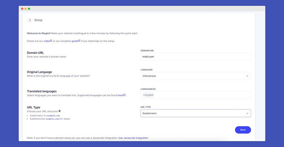Open the complete guide link
Viewport: 284px width, 147px height.
pyautogui.click(x=76, y=41)
